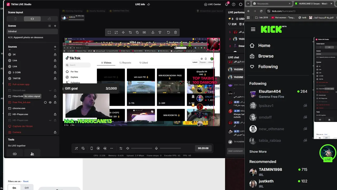
Task: Delete the selected source with trash icon
Action: click(176, 32)
